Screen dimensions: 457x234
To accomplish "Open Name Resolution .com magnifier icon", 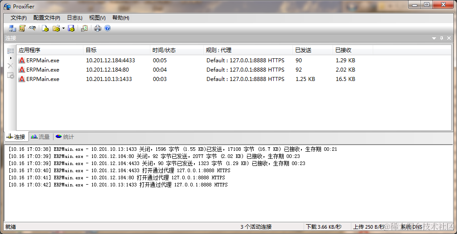I will tap(32, 28).
